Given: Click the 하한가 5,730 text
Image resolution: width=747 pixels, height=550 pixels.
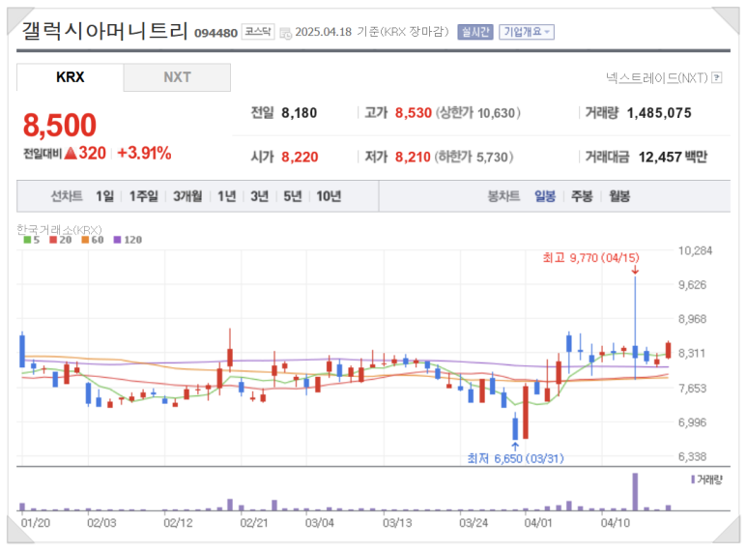Looking at the screenshot, I should tap(474, 157).
